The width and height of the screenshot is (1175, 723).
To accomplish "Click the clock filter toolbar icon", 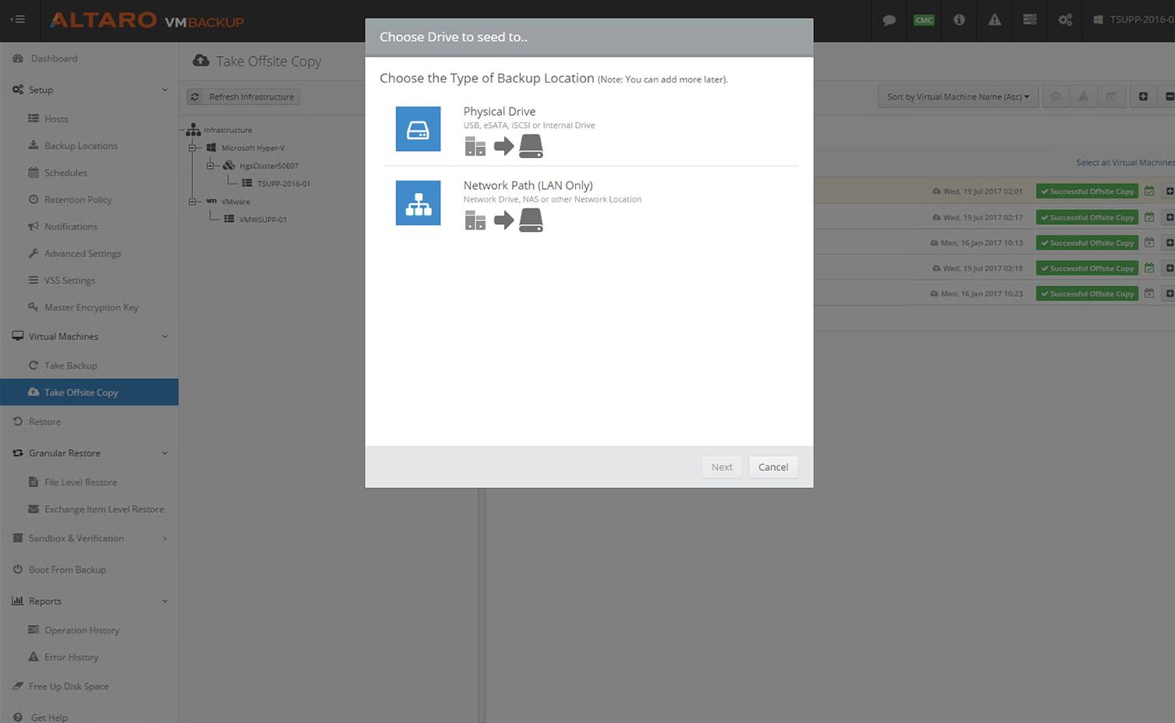I will click(1055, 97).
